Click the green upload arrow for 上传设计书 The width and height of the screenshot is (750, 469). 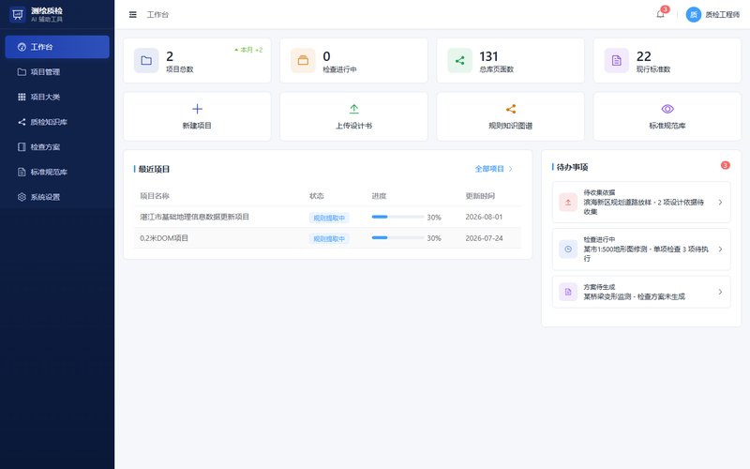coord(354,109)
